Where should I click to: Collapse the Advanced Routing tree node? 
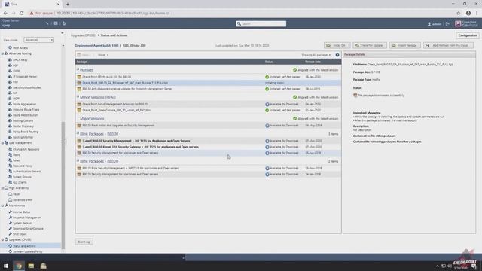[x=2, y=53]
